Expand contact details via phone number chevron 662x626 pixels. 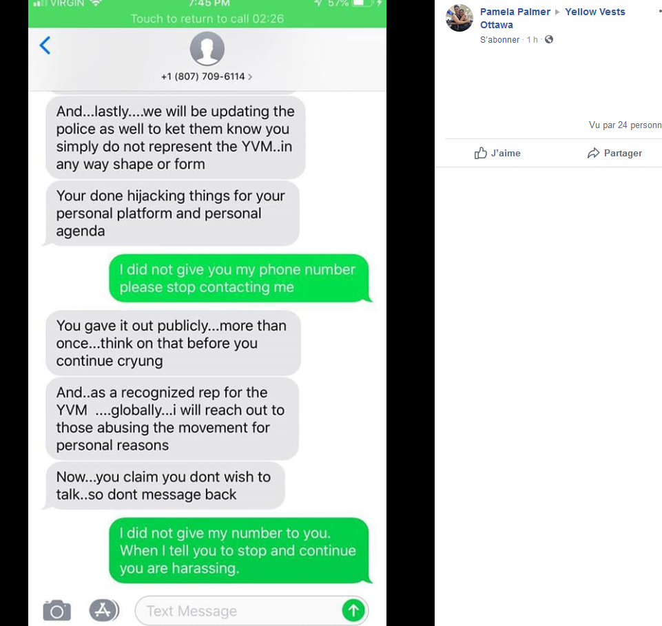pyautogui.click(x=250, y=77)
